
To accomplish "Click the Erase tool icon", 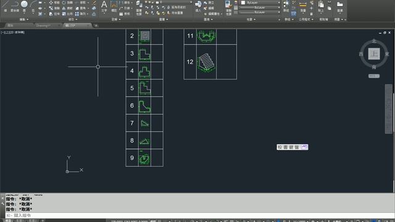I will point(94,2).
